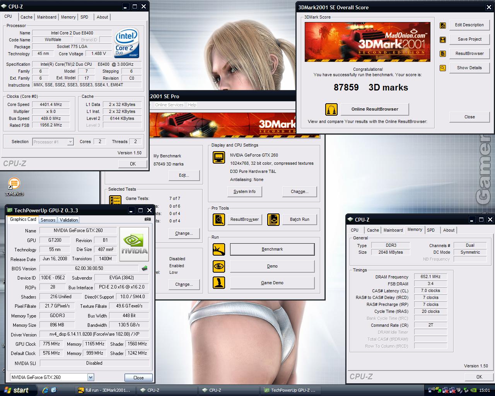Switch to the Validation tab in GPU-Z
The height and width of the screenshot is (396, 495).
69,220
